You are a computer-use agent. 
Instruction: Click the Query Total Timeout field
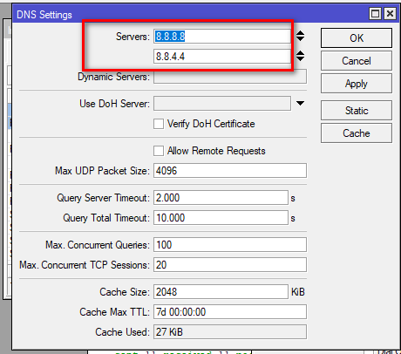click(x=221, y=218)
